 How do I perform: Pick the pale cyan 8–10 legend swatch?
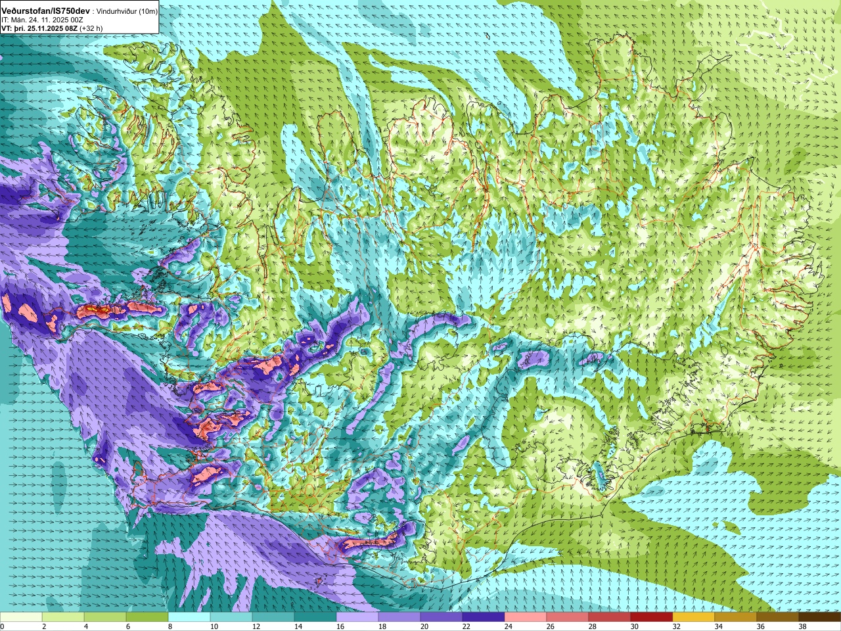(x=189, y=618)
